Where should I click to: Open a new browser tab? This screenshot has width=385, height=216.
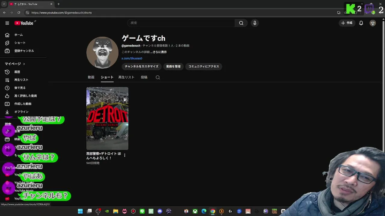pyautogui.click(x=59, y=4)
